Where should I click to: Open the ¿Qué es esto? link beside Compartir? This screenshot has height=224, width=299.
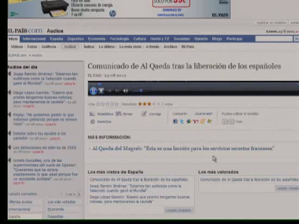[x=203, y=114]
